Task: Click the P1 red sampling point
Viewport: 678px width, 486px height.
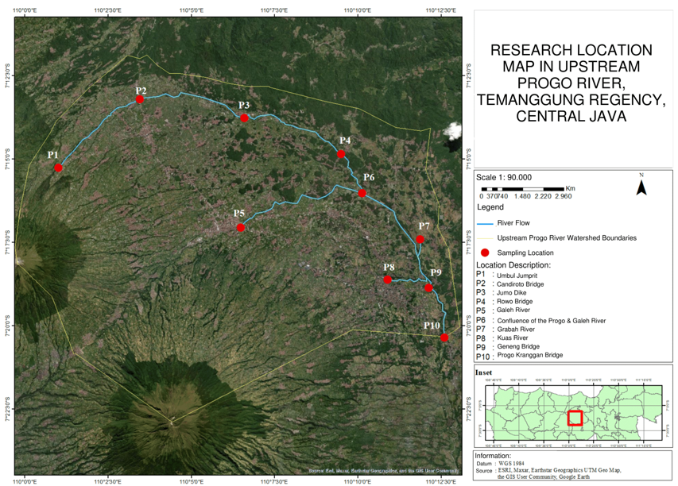Action: [x=58, y=168]
